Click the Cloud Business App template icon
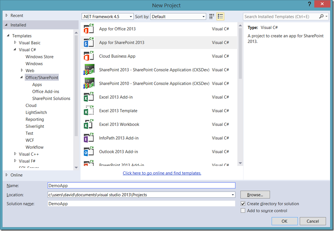 click(89, 56)
